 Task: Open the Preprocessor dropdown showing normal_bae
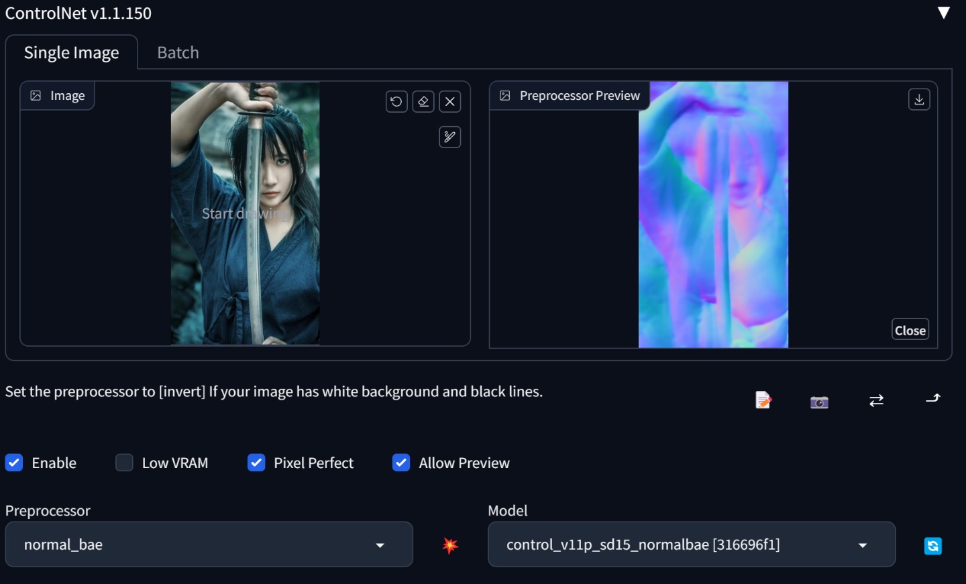click(209, 544)
